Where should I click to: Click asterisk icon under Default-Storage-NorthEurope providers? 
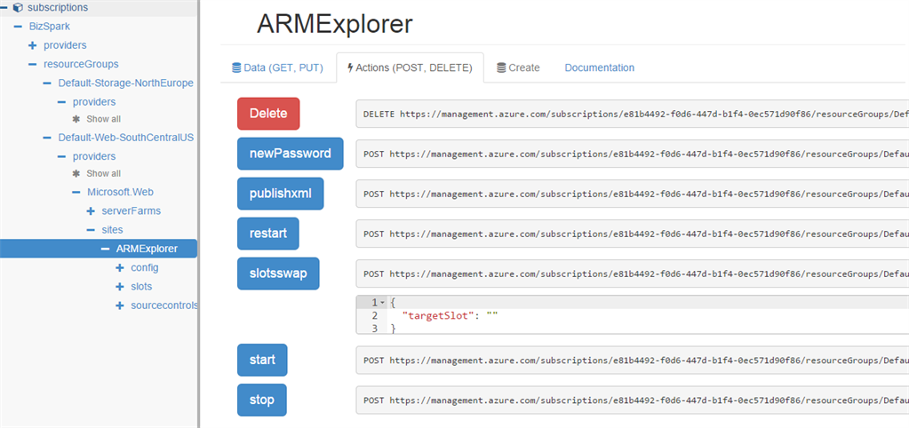click(x=76, y=119)
